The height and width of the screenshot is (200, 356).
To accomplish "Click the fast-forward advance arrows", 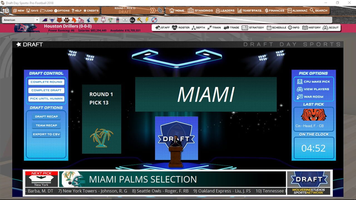I will click(154, 10).
